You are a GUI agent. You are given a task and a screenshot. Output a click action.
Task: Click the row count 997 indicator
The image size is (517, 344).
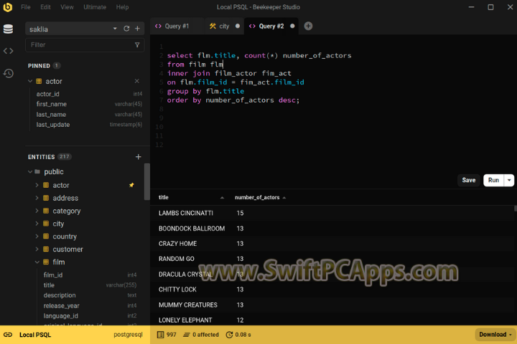pyautogui.click(x=167, y=335)
